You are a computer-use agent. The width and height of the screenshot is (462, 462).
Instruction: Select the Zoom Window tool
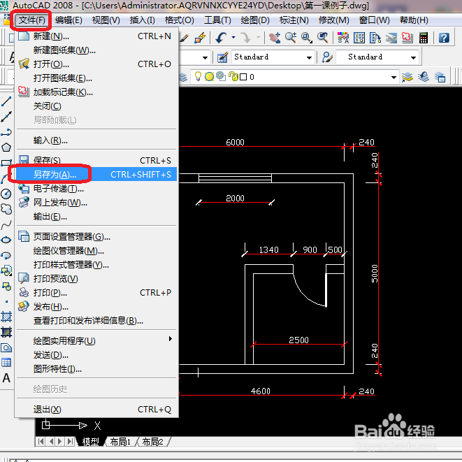tap(307, 38)
